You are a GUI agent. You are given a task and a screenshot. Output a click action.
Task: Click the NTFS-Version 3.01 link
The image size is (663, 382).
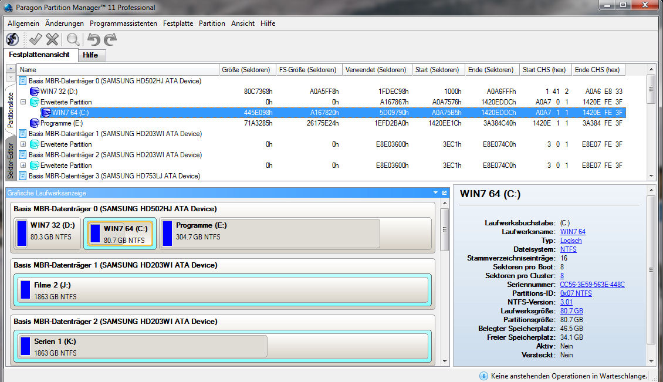pyautogui.click(x=566, y=302)
